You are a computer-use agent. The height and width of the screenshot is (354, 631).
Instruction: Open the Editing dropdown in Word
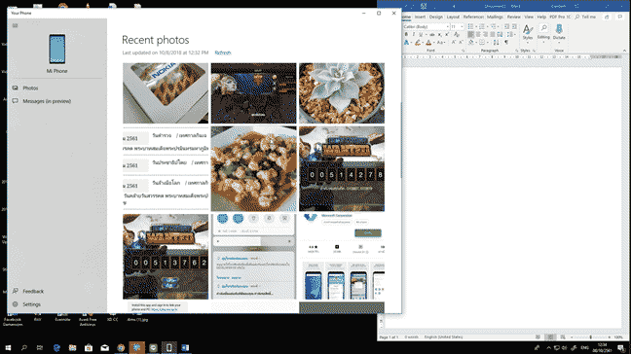pos(543,33)
